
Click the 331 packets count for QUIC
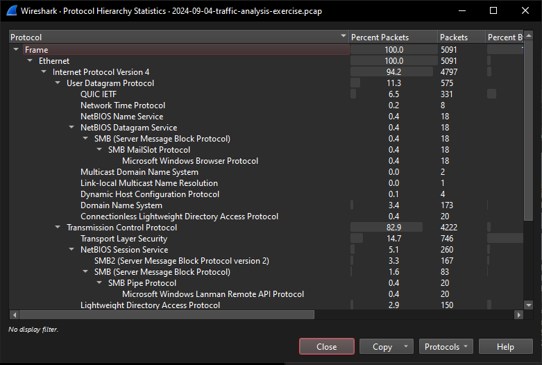pyautogui.click(x=447, y=94)
